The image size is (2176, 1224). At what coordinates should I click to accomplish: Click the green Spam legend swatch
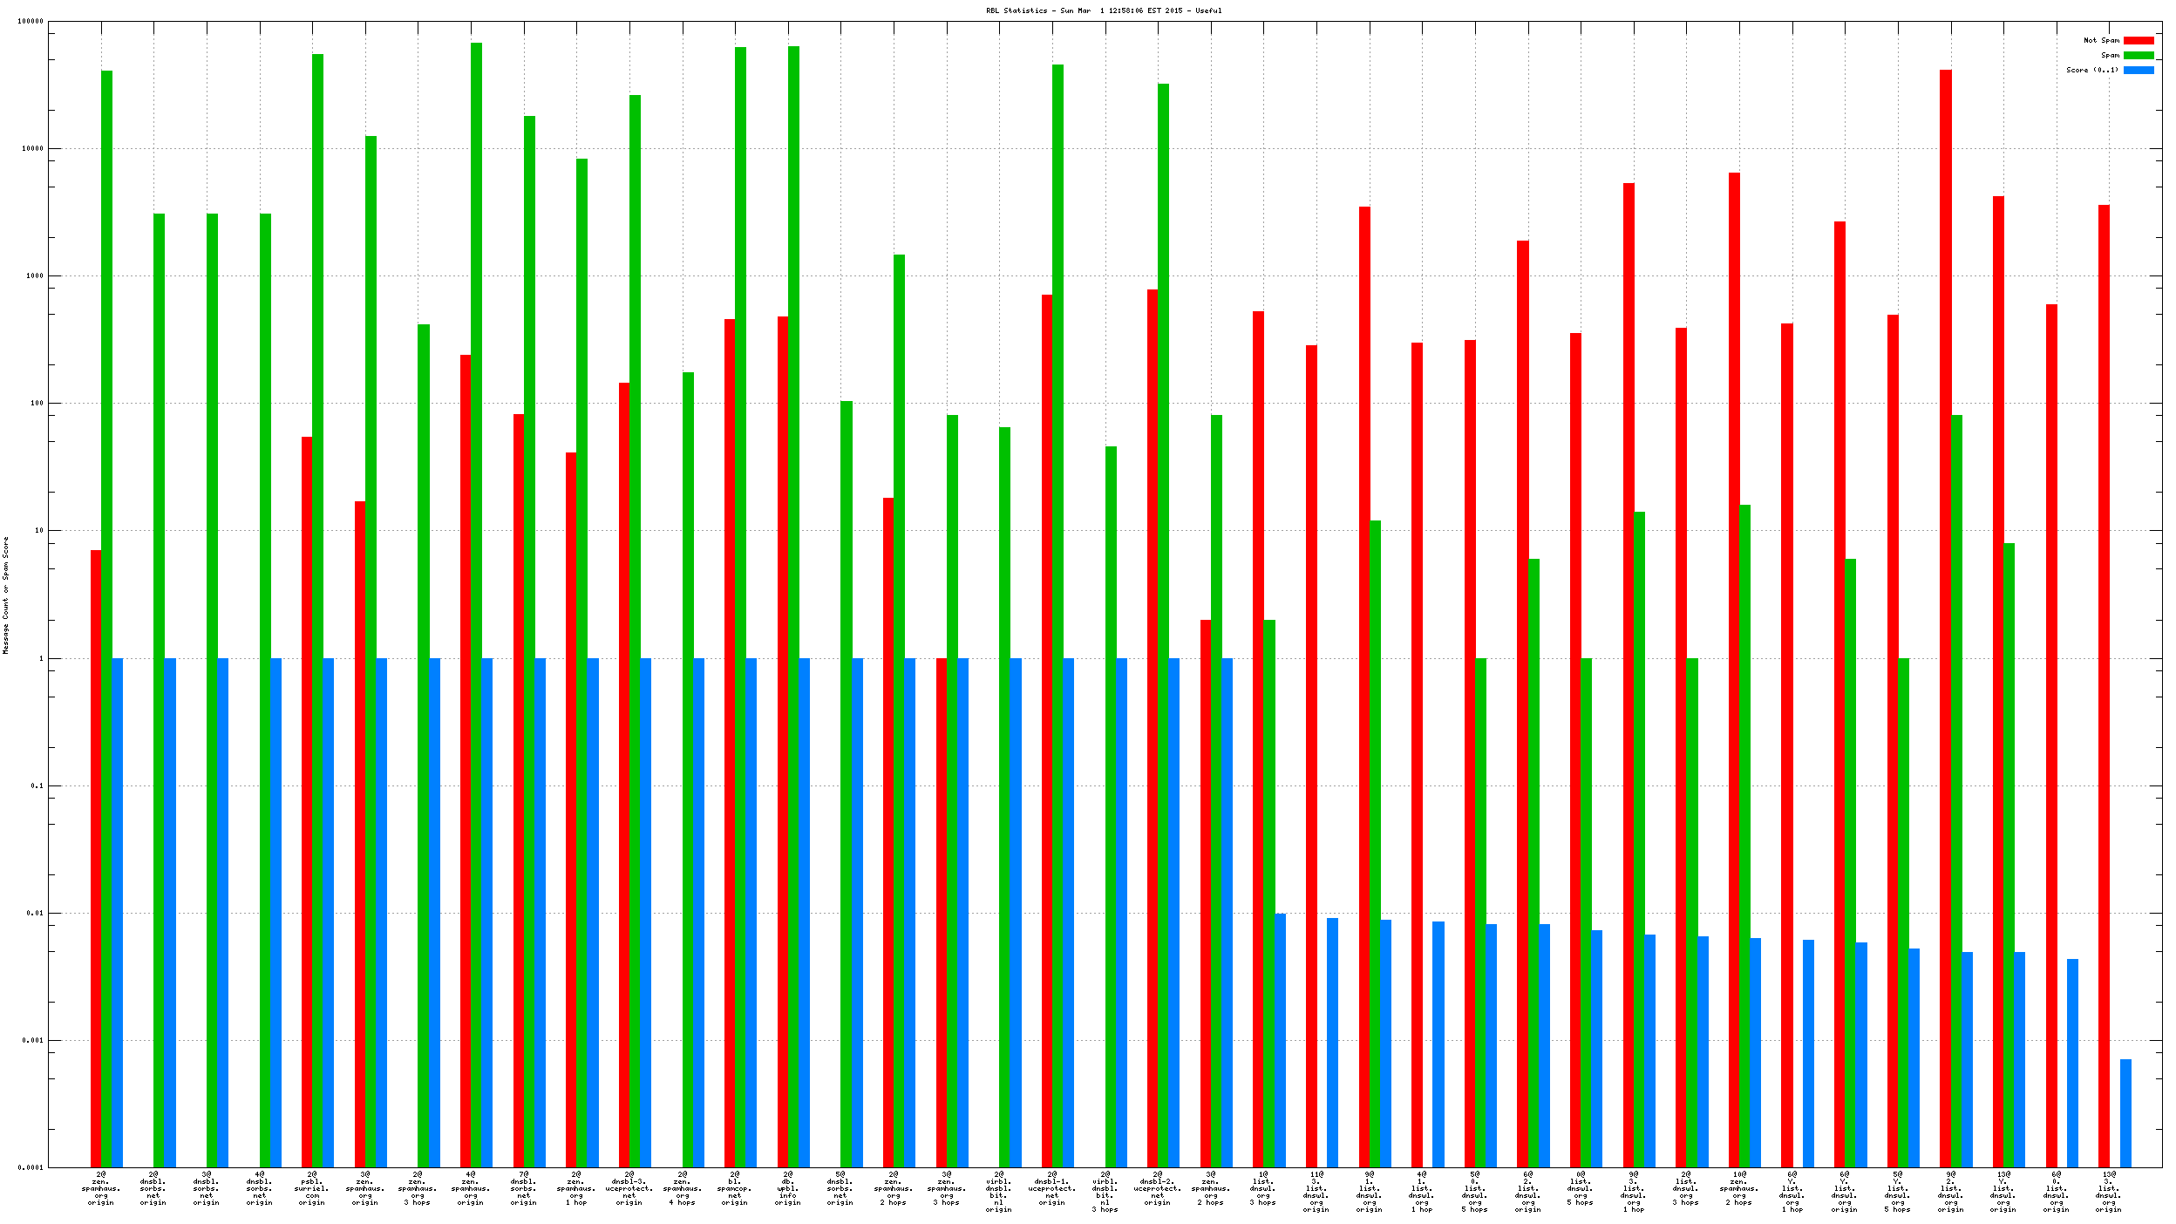[2138, 55]
